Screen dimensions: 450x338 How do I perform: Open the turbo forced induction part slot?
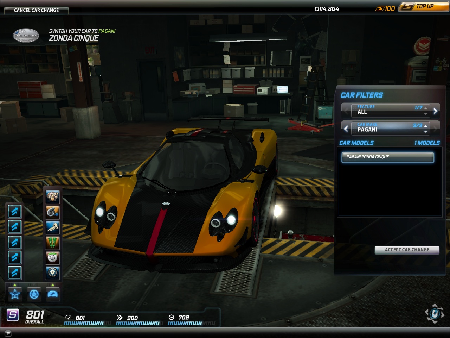tap(53, 212)
